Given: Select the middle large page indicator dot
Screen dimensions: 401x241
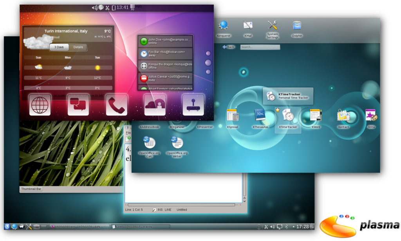Looking at the screenshot, I should [208, 62].
